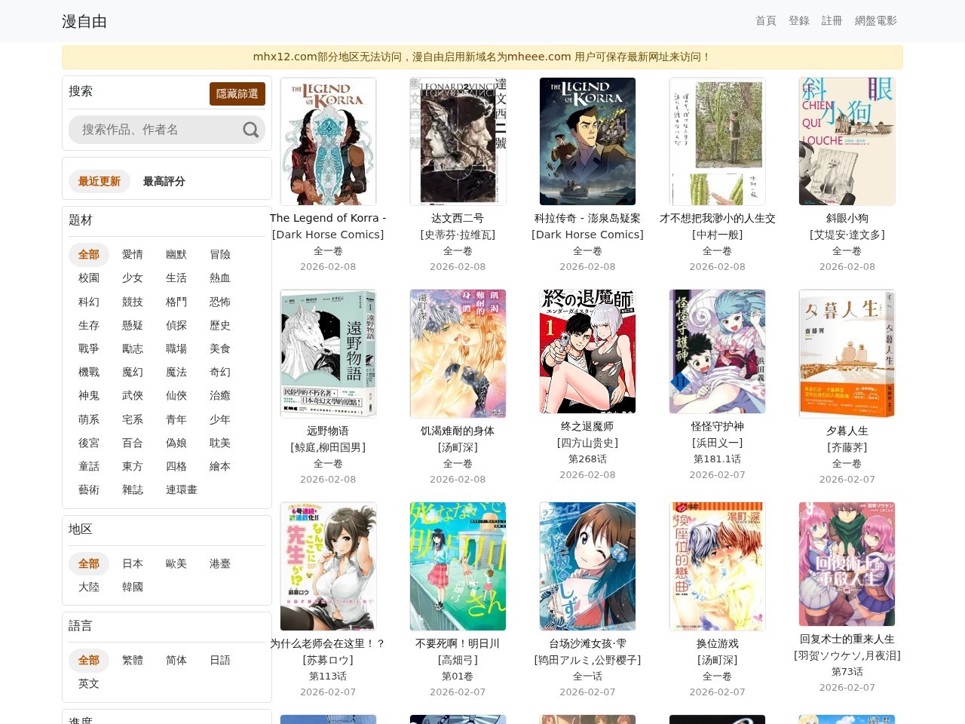Click the search magnifier icon
Viewport: 965px width, 724px height.
[x=250, y=130]
